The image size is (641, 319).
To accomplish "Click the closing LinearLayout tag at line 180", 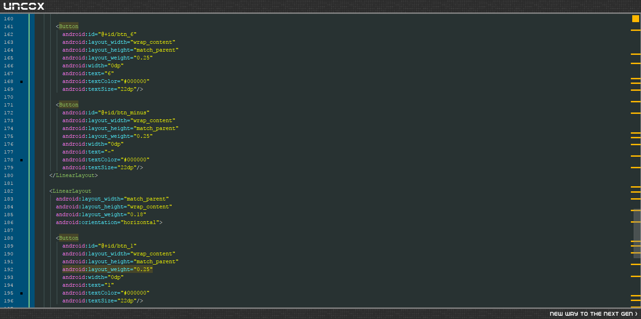I will pyautogui.click(x=74, y=175).
